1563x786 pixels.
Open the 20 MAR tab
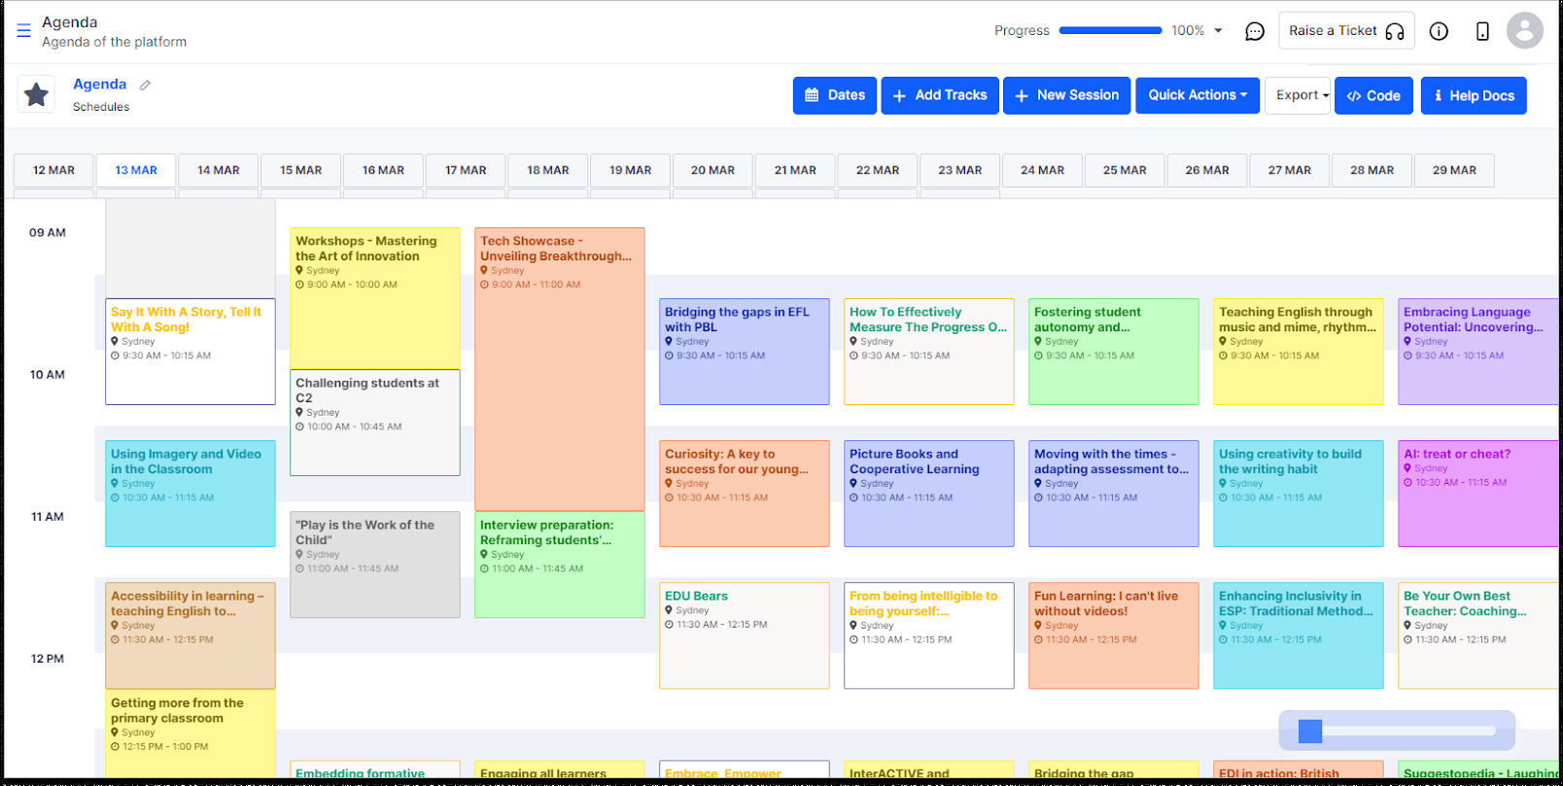tap(712, 170)
